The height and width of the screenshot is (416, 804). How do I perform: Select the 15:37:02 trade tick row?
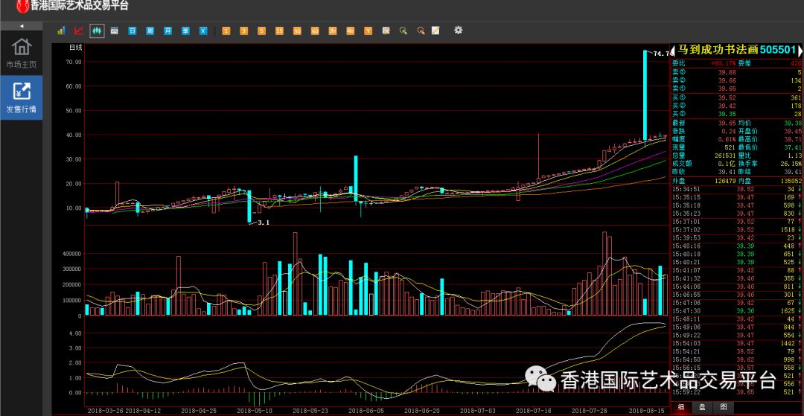click(x=737, y=229)
